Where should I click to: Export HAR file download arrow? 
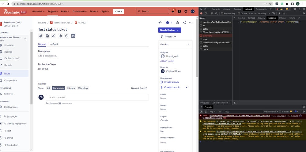pos(284,13)
